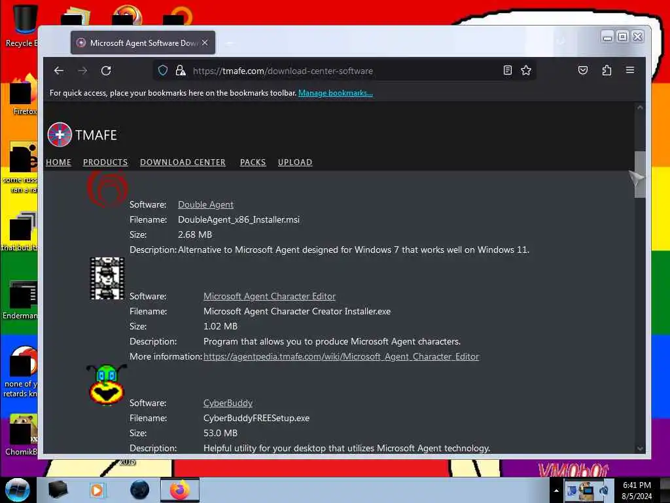
Task: Open the tracking protection shield icon
Action: coord(163,71)
